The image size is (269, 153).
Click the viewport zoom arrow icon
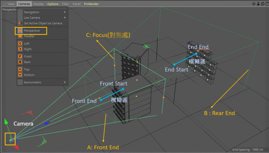point(258,4)
